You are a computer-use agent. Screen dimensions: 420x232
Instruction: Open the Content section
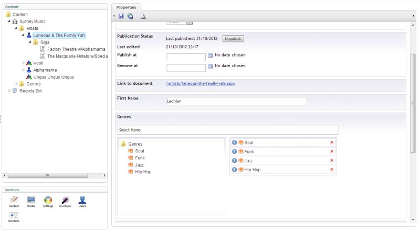point(14,202)
